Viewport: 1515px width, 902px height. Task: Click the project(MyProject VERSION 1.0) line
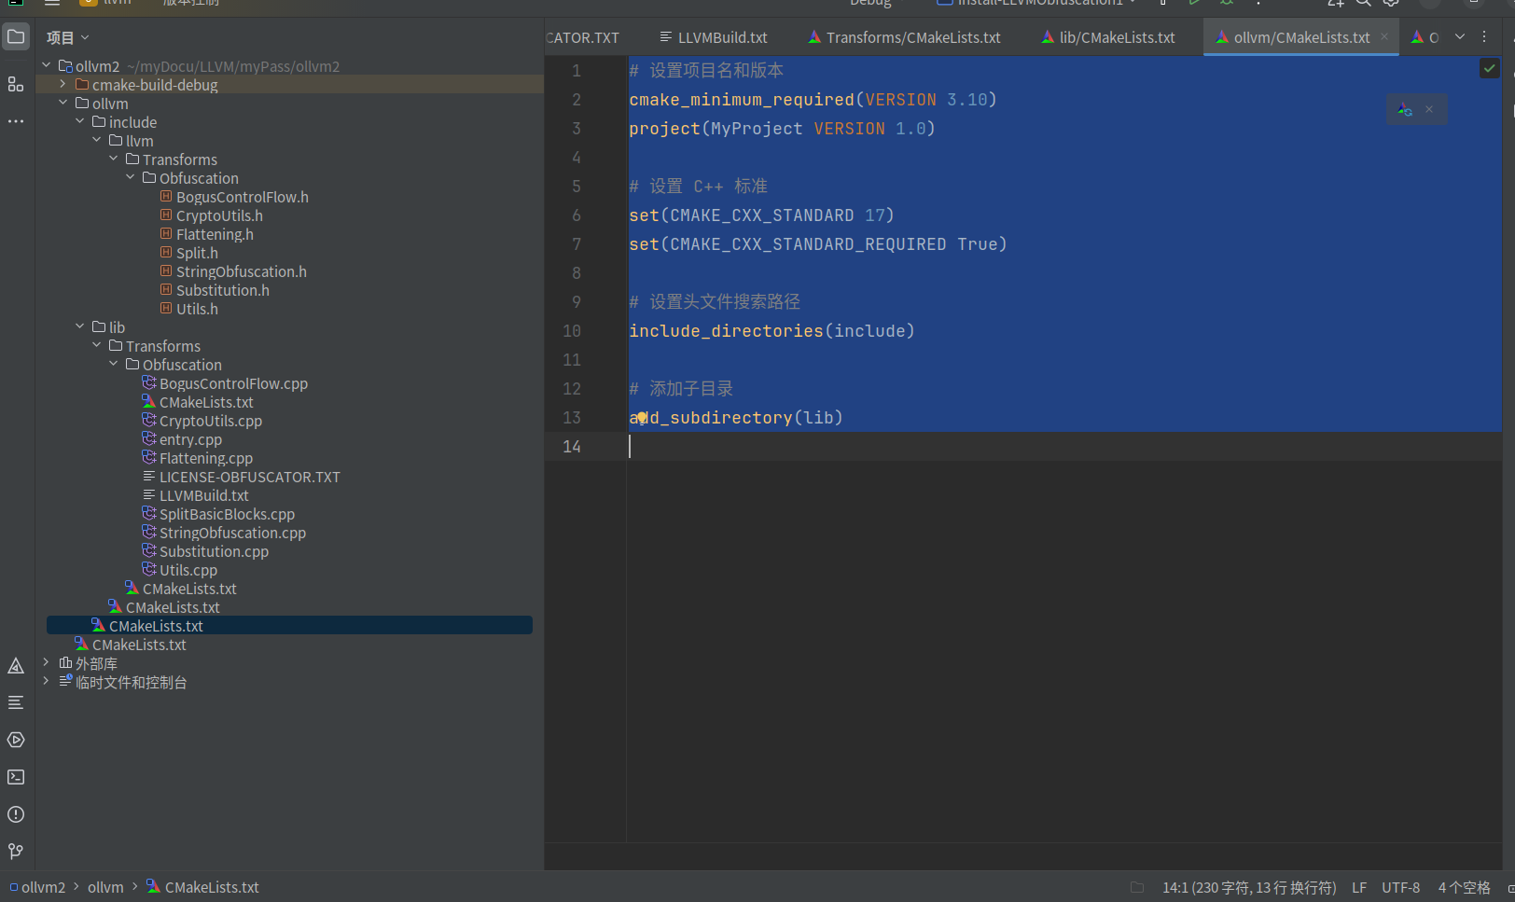(x=782, y=129)
